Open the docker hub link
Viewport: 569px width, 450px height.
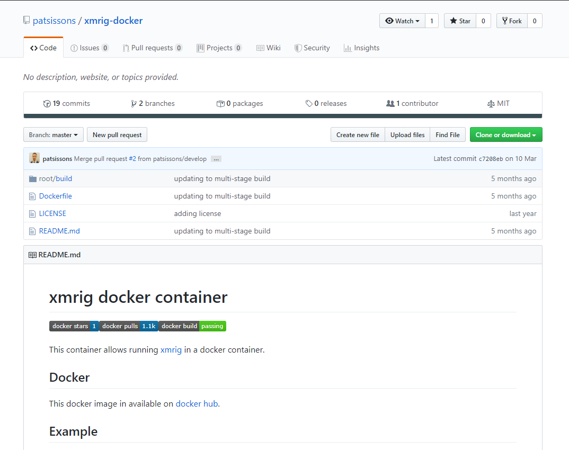[x=197, y=404]
